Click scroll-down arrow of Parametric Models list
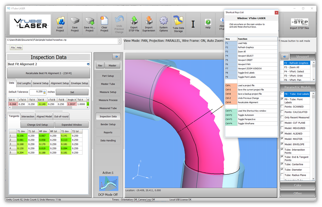The width and height of the screenshot is (322, 207). click(313, 179)
